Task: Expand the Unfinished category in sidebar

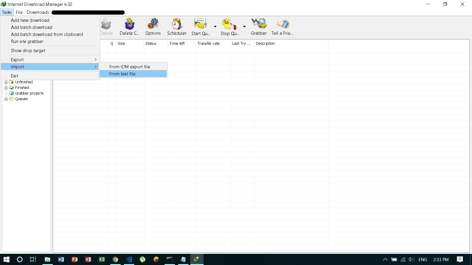Action: pyautogui.click(x=6, y=82)
